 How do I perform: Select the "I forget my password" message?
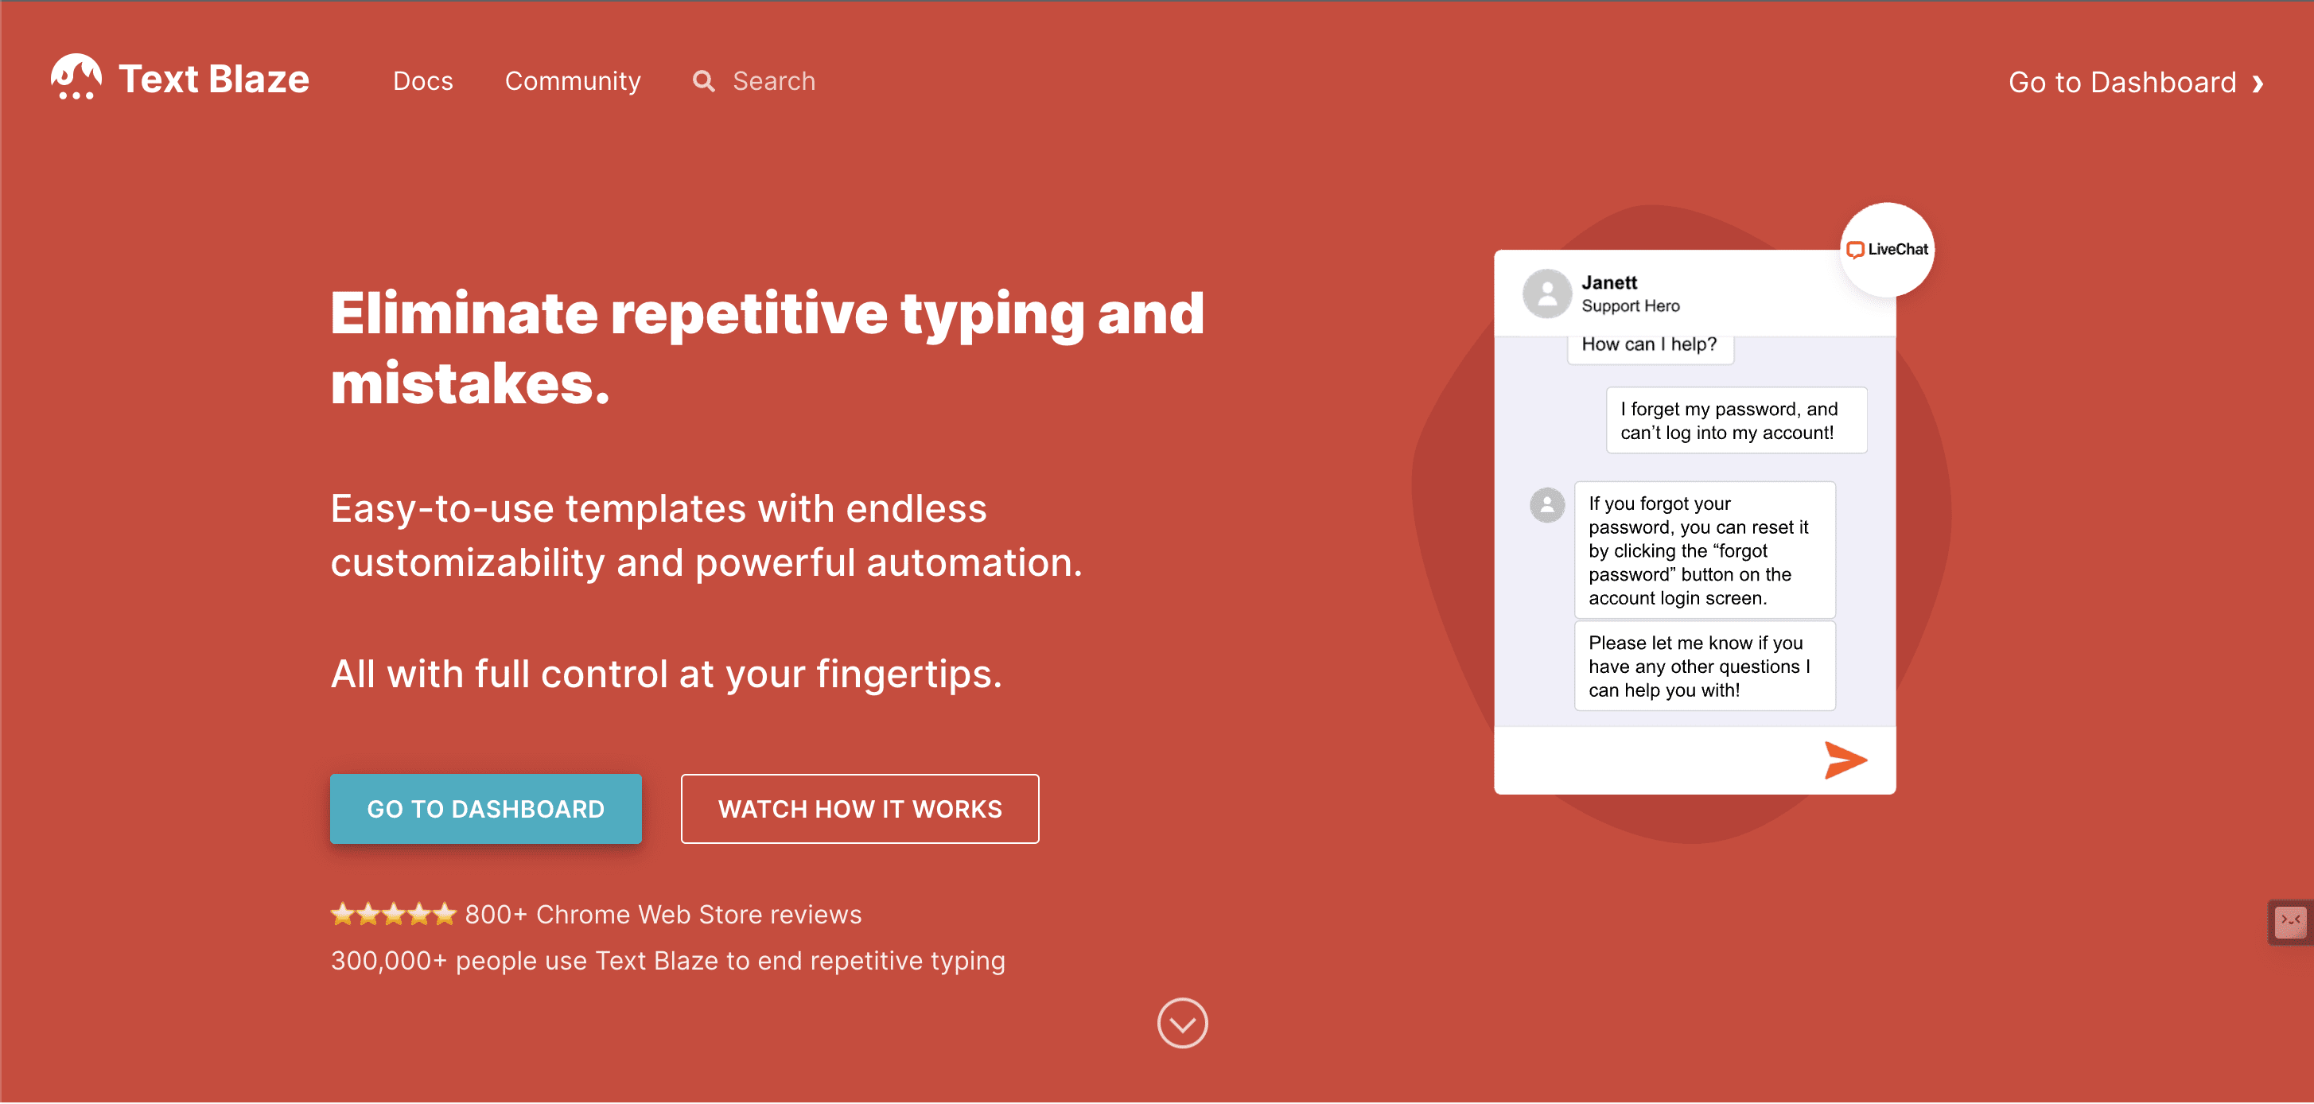[1736, 421]
